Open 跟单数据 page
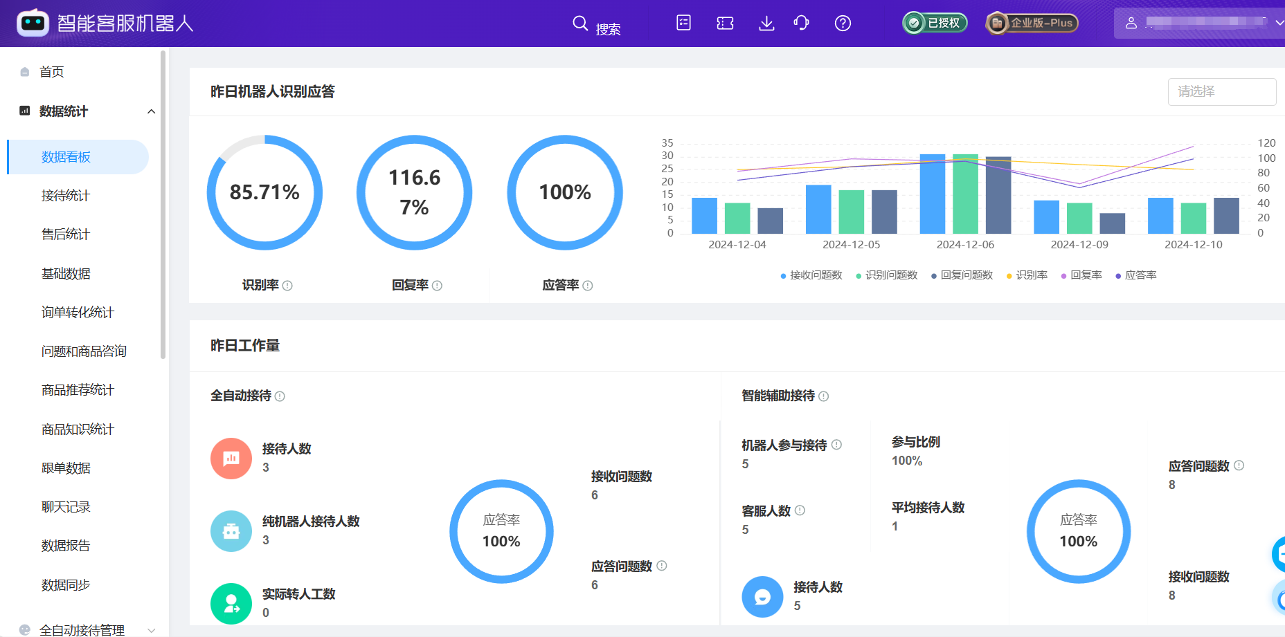Image resolution: width=1285 pixels, height=637 pixels. pyautogui.click(x=66, y=468)
